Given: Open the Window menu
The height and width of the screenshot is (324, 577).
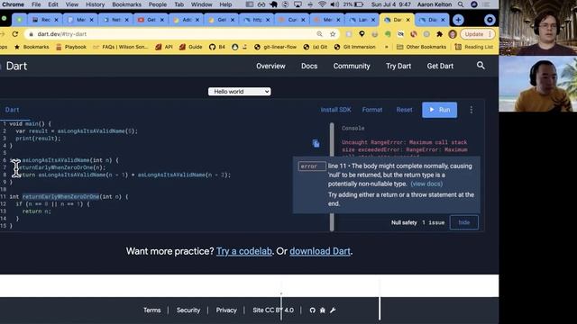Looking at the screenshot, I should [202, 4].
